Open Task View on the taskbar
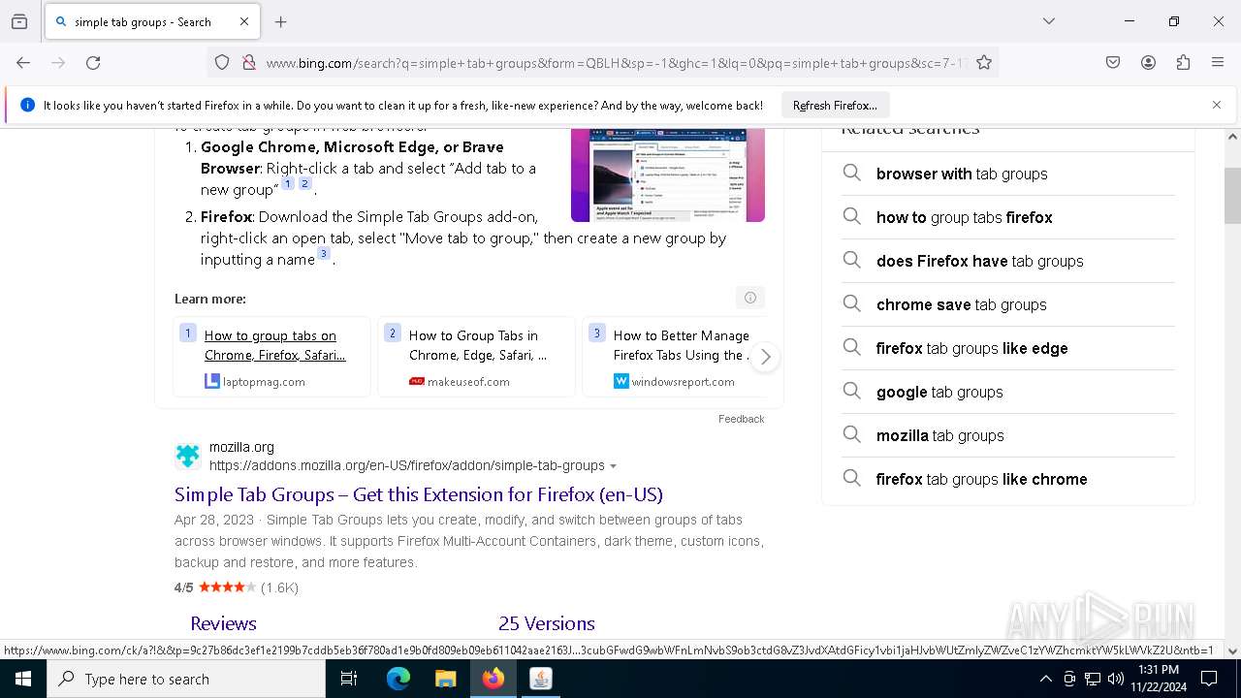The height and width of the screenshot is (698, 1241). [349, 679]
